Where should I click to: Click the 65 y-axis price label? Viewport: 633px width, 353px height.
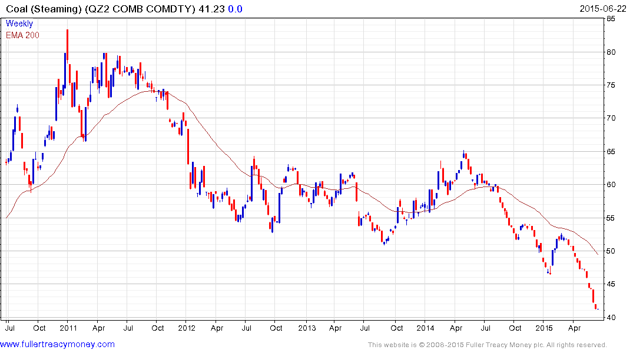611,152
